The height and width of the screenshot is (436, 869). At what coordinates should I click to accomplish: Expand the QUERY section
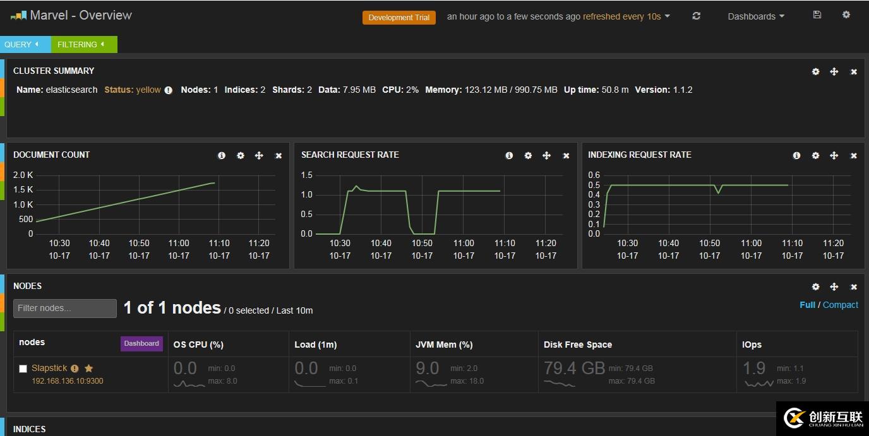pos(21,44)
